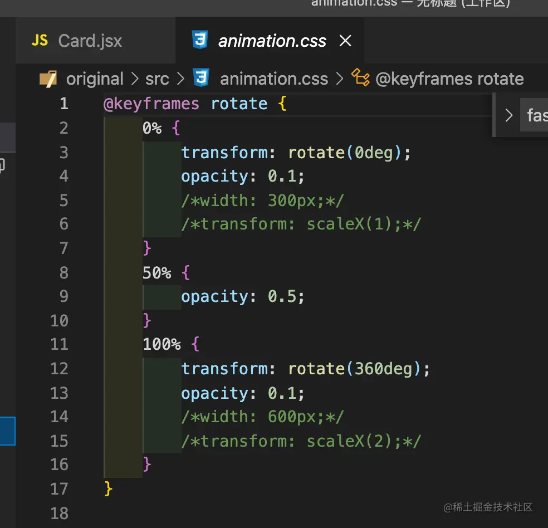Click closing pink brace on line 7
This screenshot has height=528, width=548.
tap(147, 248)
